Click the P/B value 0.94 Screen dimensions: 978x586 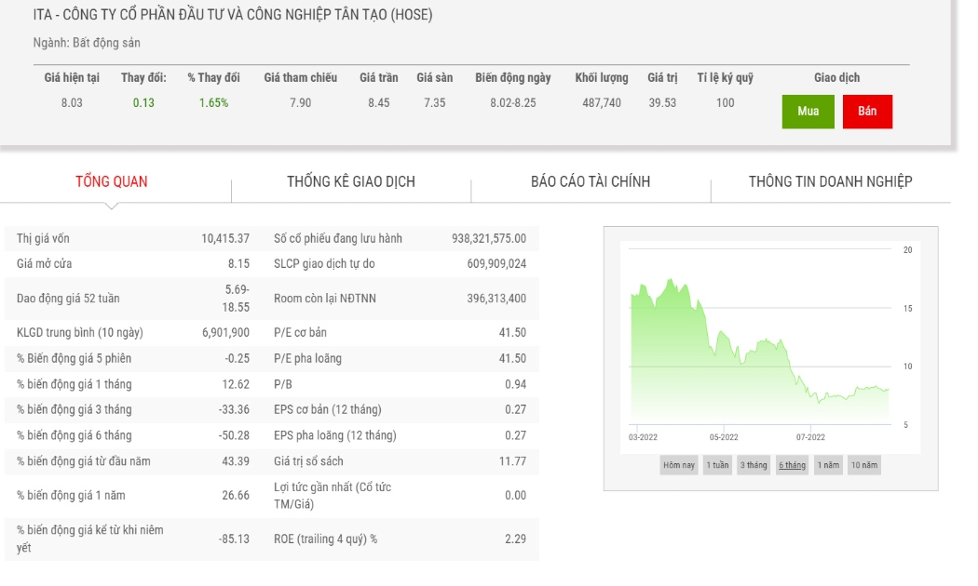515,384
